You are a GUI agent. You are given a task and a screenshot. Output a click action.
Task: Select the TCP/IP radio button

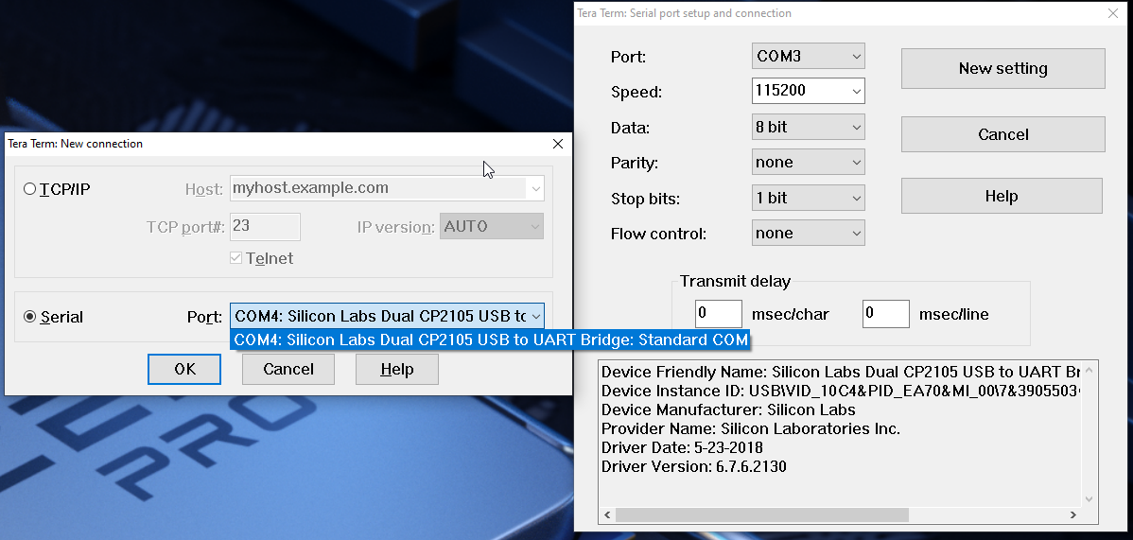30,189
